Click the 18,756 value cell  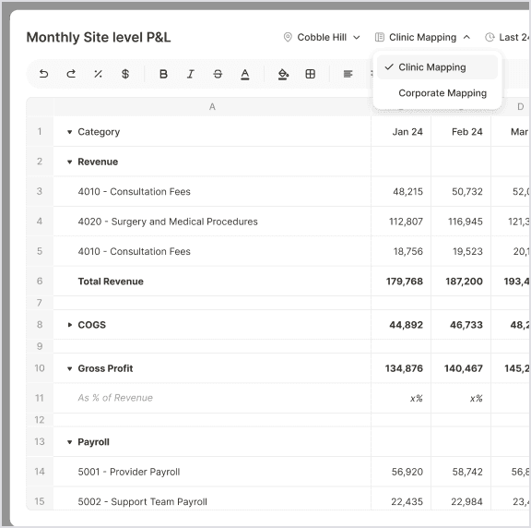click(x=401, y=251)
